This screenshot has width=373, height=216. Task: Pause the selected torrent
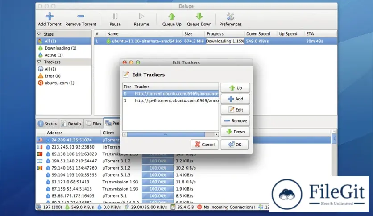115,20
